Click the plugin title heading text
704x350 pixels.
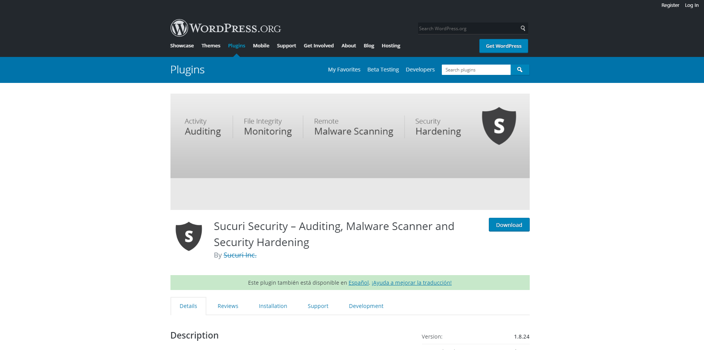pos(334,234)
